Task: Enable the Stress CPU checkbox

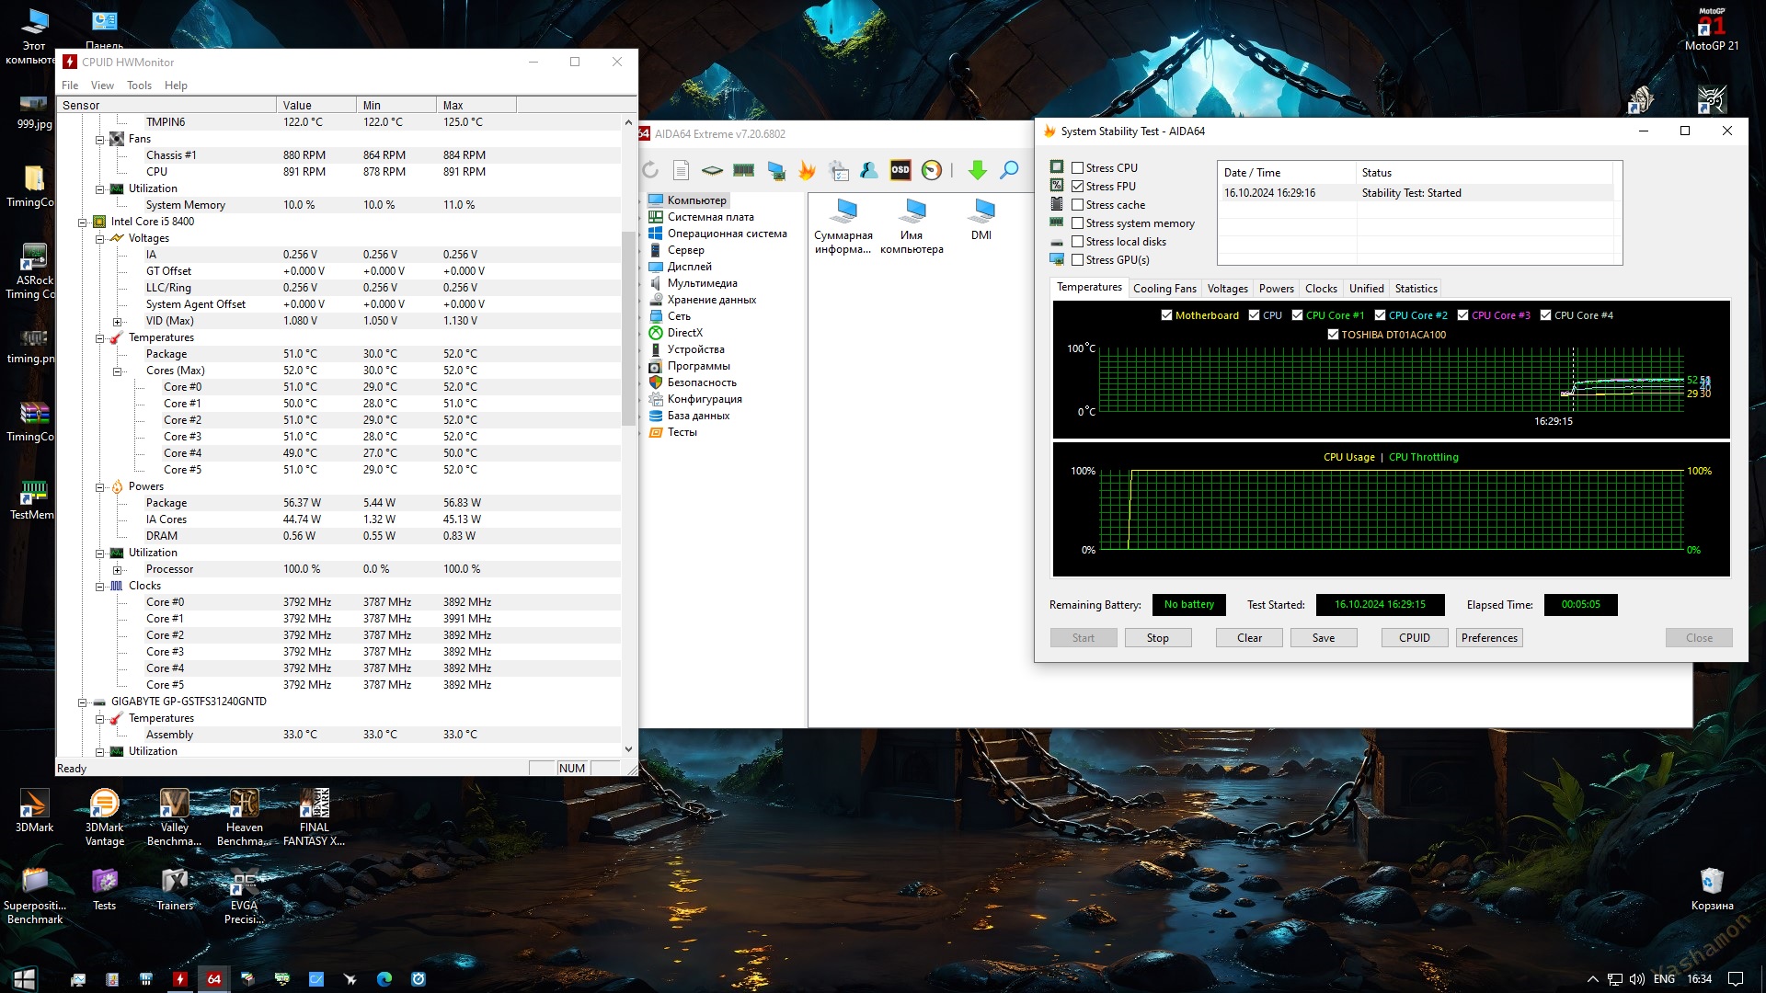Action: point(1077,168)
